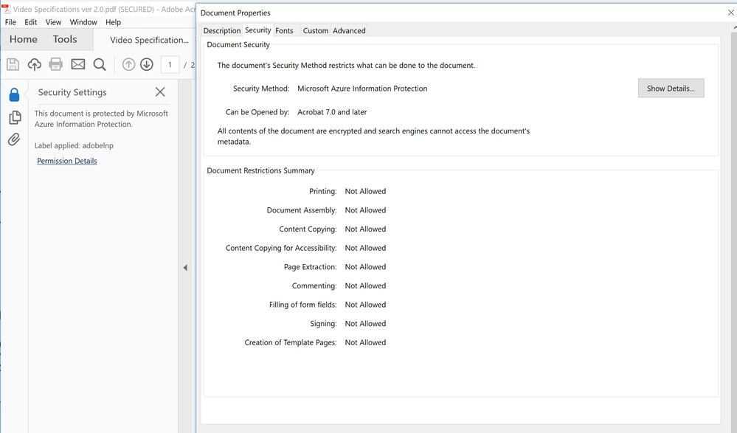This screenshot has width=737, height=433.
Task: Click the Content Copying 'Not Allowed' value
Action: click(x=365, y=229)
